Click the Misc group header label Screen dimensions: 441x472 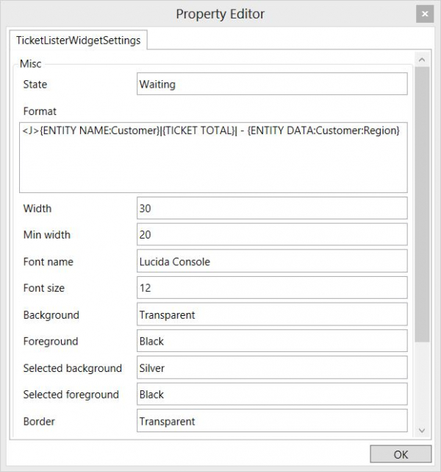(30, 65)
